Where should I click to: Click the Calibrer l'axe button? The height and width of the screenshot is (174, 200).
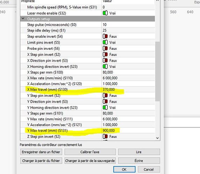90,152
